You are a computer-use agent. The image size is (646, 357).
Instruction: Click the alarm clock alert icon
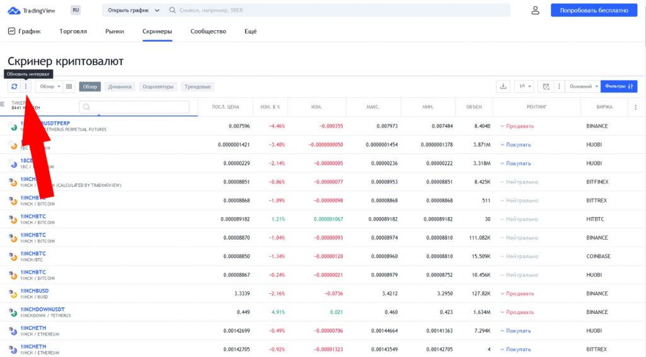[546, 86]
